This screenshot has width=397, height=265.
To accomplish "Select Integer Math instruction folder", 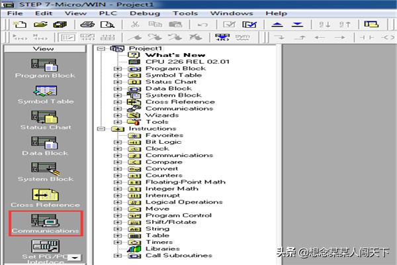I will point(171,189).
